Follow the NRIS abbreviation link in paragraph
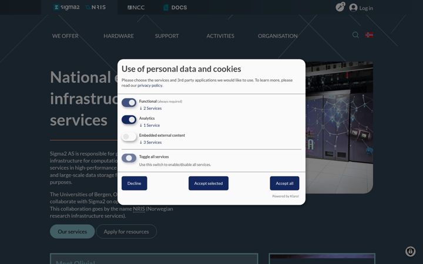Screen dimensions: 423x264 139,209
